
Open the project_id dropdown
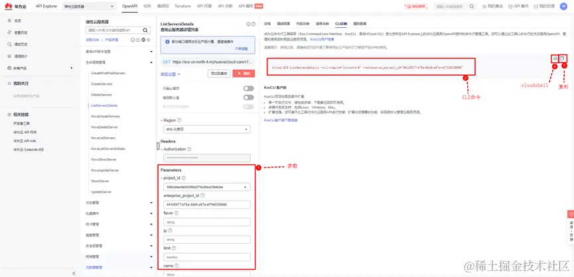(x=207, y=187)
